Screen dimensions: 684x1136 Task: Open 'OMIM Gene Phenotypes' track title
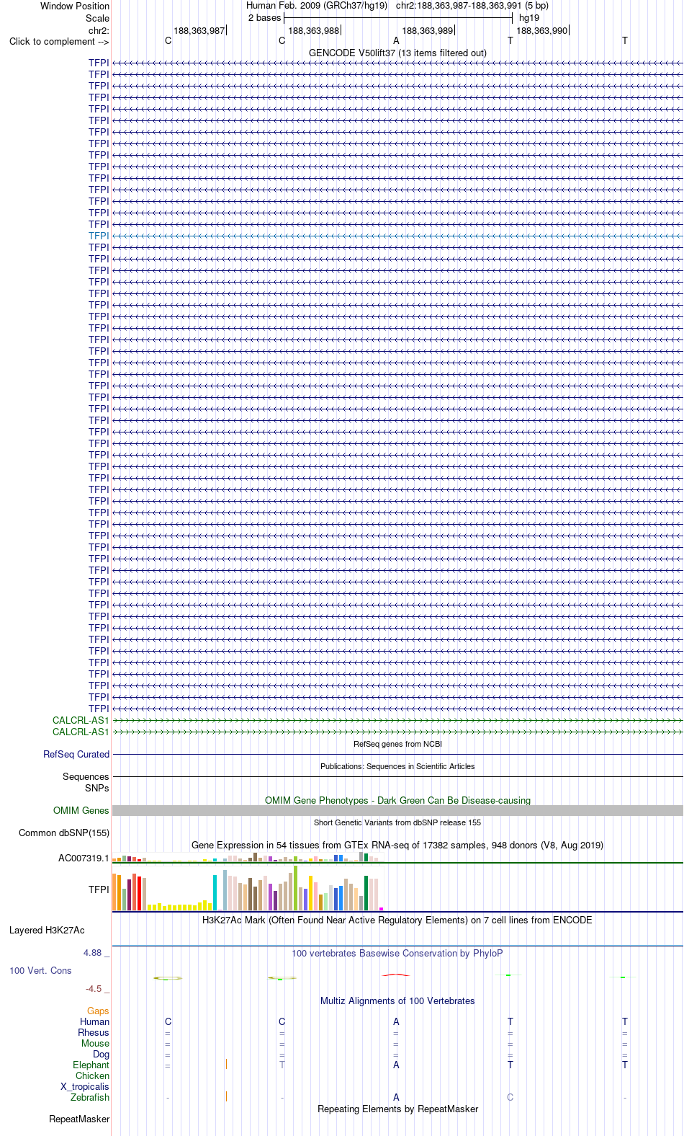[397, 800]
